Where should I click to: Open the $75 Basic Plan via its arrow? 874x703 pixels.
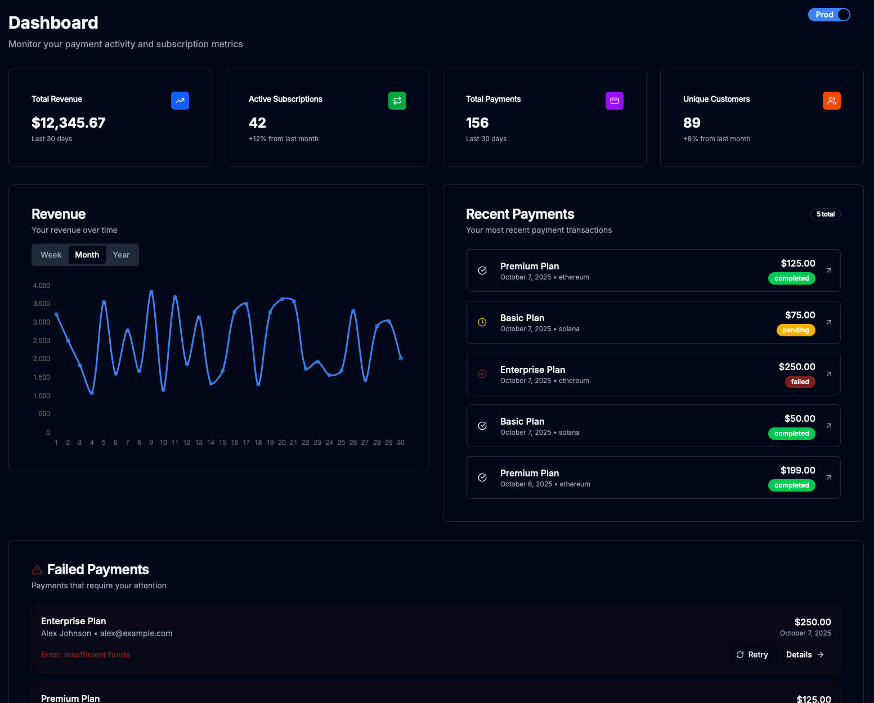pyautogui.click(x=828, y=322)
